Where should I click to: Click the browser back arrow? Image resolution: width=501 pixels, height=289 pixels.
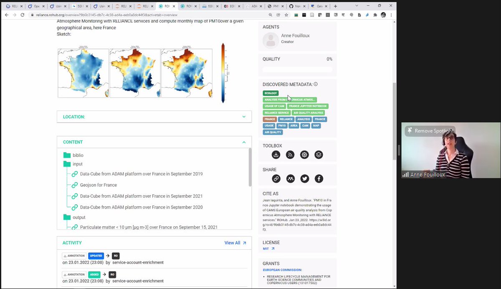click(6, 15)
